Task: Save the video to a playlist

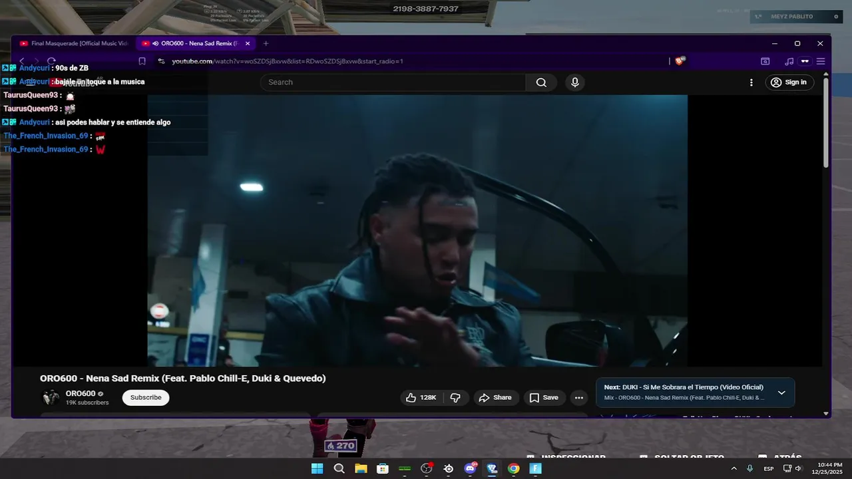Action: pos(544,398)
